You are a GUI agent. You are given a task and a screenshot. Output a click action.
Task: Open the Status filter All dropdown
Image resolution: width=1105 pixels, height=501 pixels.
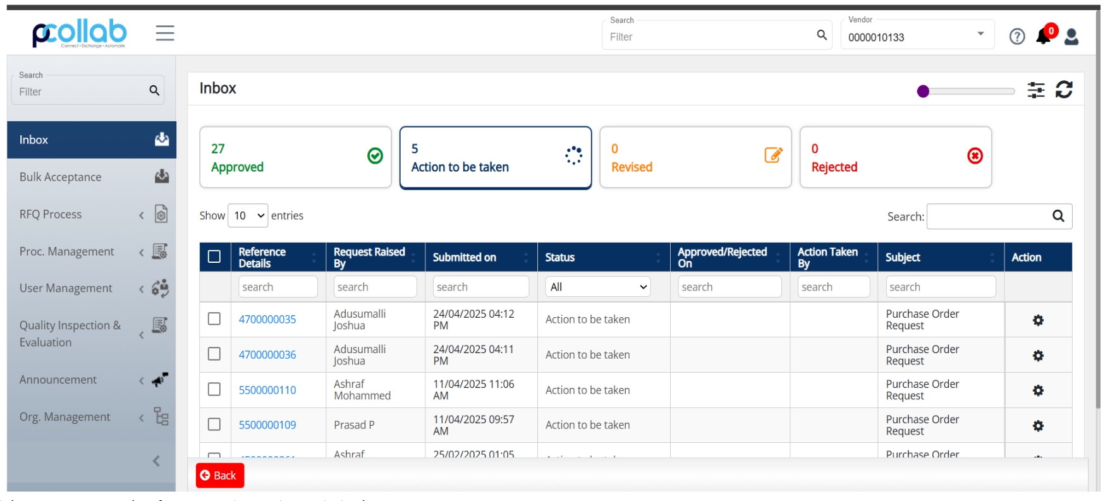tap(598, 287)
